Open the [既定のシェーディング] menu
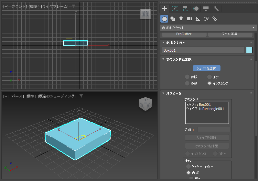258x181 pixels. tap(57, 96)
